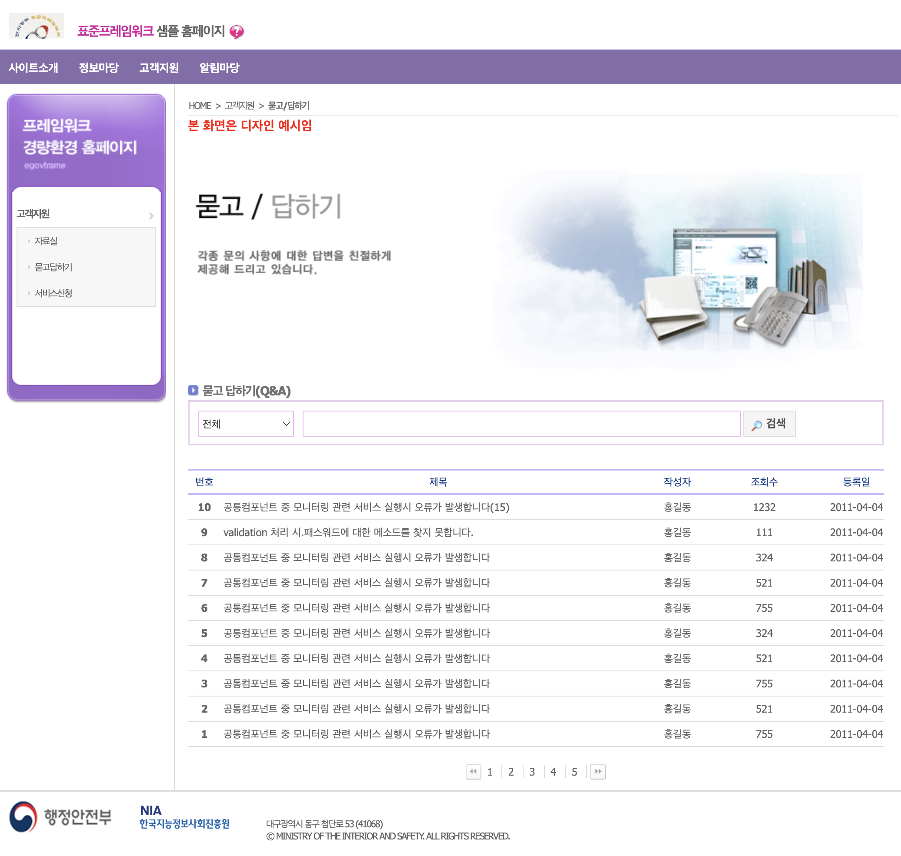Click the pink question mark help icon
The image size is (901, 856).
[x=236, y=31]
